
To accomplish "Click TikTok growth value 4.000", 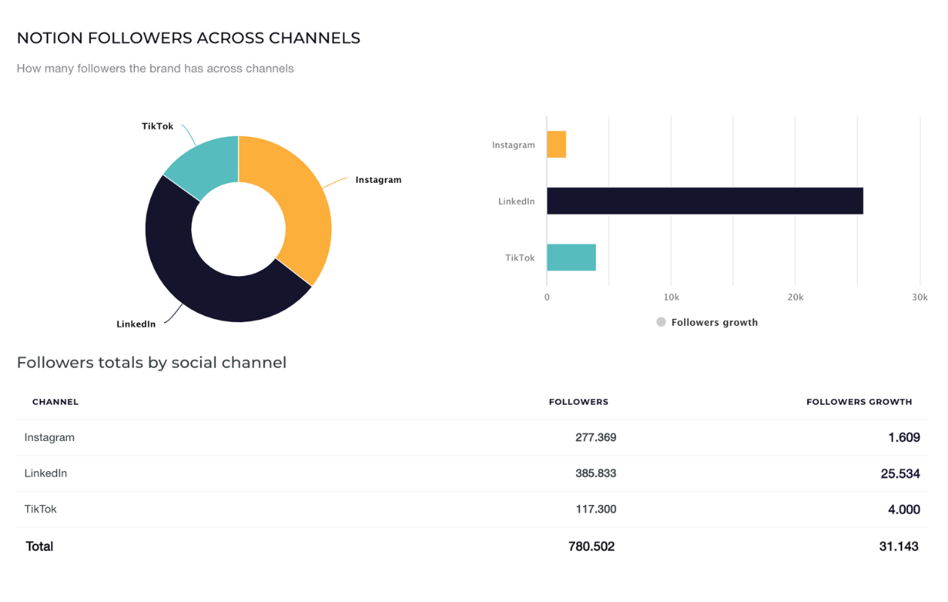I will click(904, 509).
